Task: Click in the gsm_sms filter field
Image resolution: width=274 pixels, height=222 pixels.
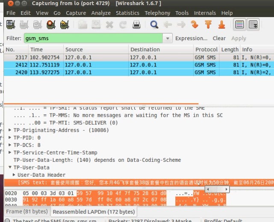Action: tap(93, 38)
